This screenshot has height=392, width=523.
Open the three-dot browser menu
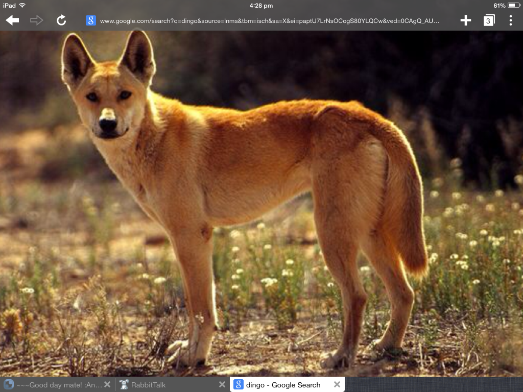click(x=510, y=20)
